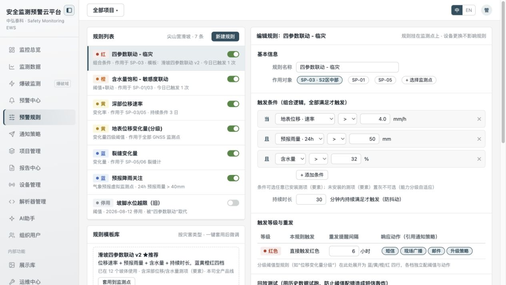The image size is (506, 285).
Task: Switch language to EN
Action: pos(469,10)
